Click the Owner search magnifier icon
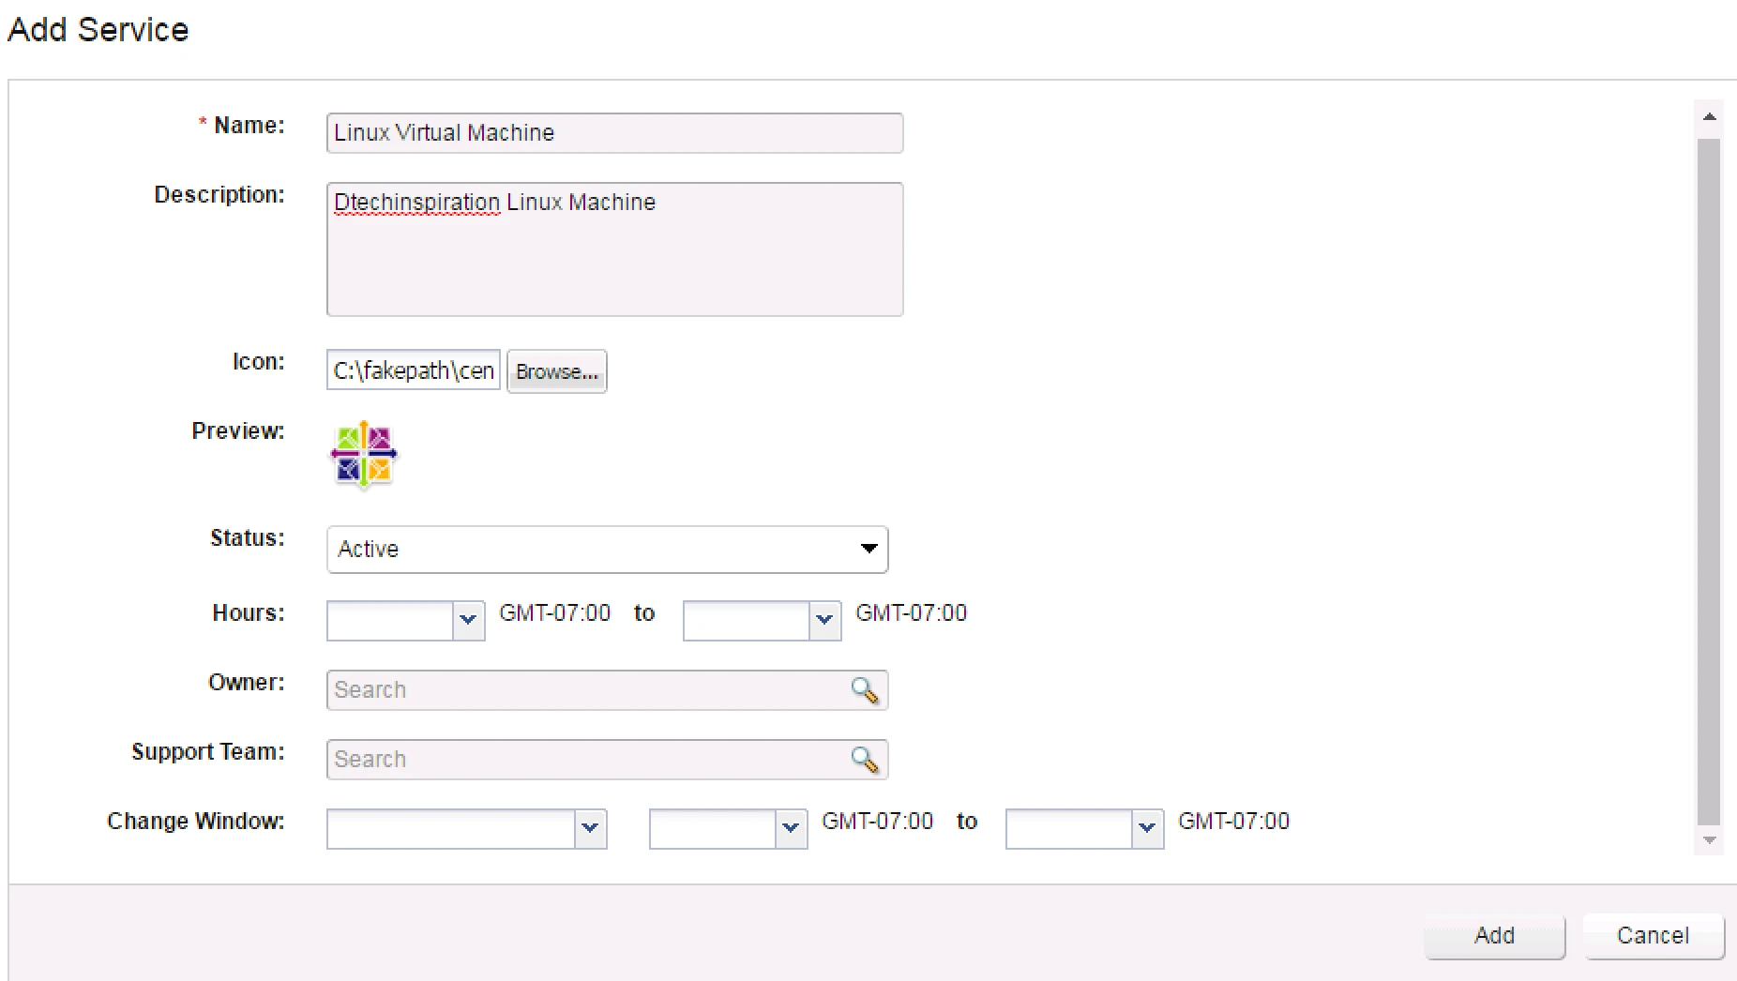This screenshot has height=981, width=1737. coord(865,690)
